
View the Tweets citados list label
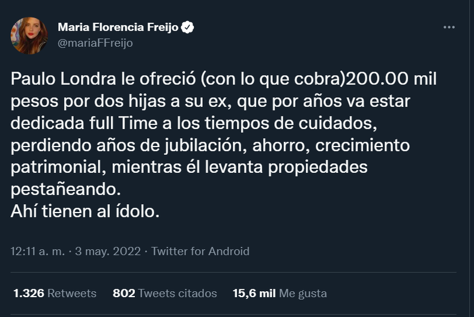(178, 293)
